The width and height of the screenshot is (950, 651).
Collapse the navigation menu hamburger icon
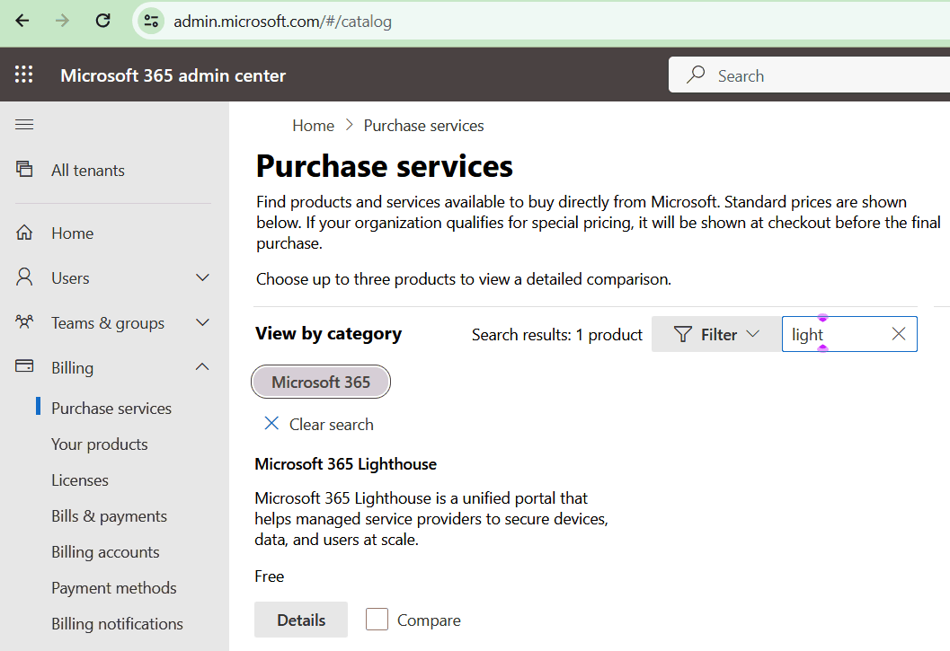tap(24, 125)
